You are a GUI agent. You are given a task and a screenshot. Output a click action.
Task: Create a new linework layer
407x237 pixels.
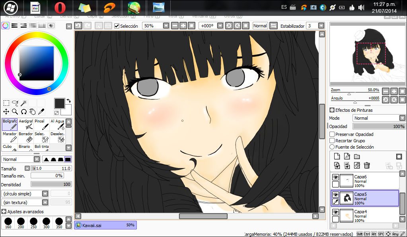(x=347, y=156)
